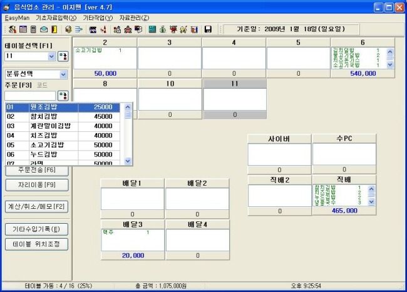This screenshot has height=292, width=407.
Task: Click the 계산/취소/메모 [F2] button
Action: [36, 207]
